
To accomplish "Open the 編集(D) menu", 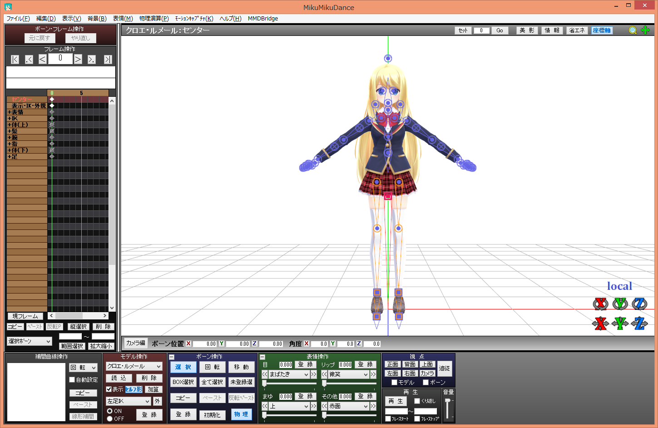I will (46, 19).
